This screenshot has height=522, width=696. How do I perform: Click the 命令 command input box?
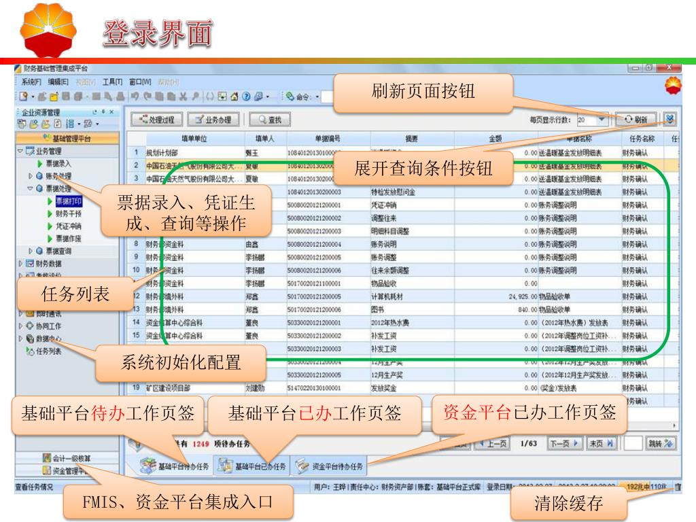pyautogui.click(x=328, y=97)
